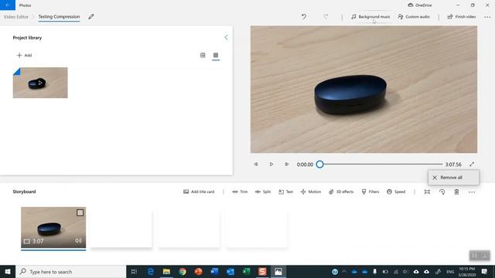Rename project with pencil icon
The width and height of the screenshot is (495, 278).
pos(91,17)
